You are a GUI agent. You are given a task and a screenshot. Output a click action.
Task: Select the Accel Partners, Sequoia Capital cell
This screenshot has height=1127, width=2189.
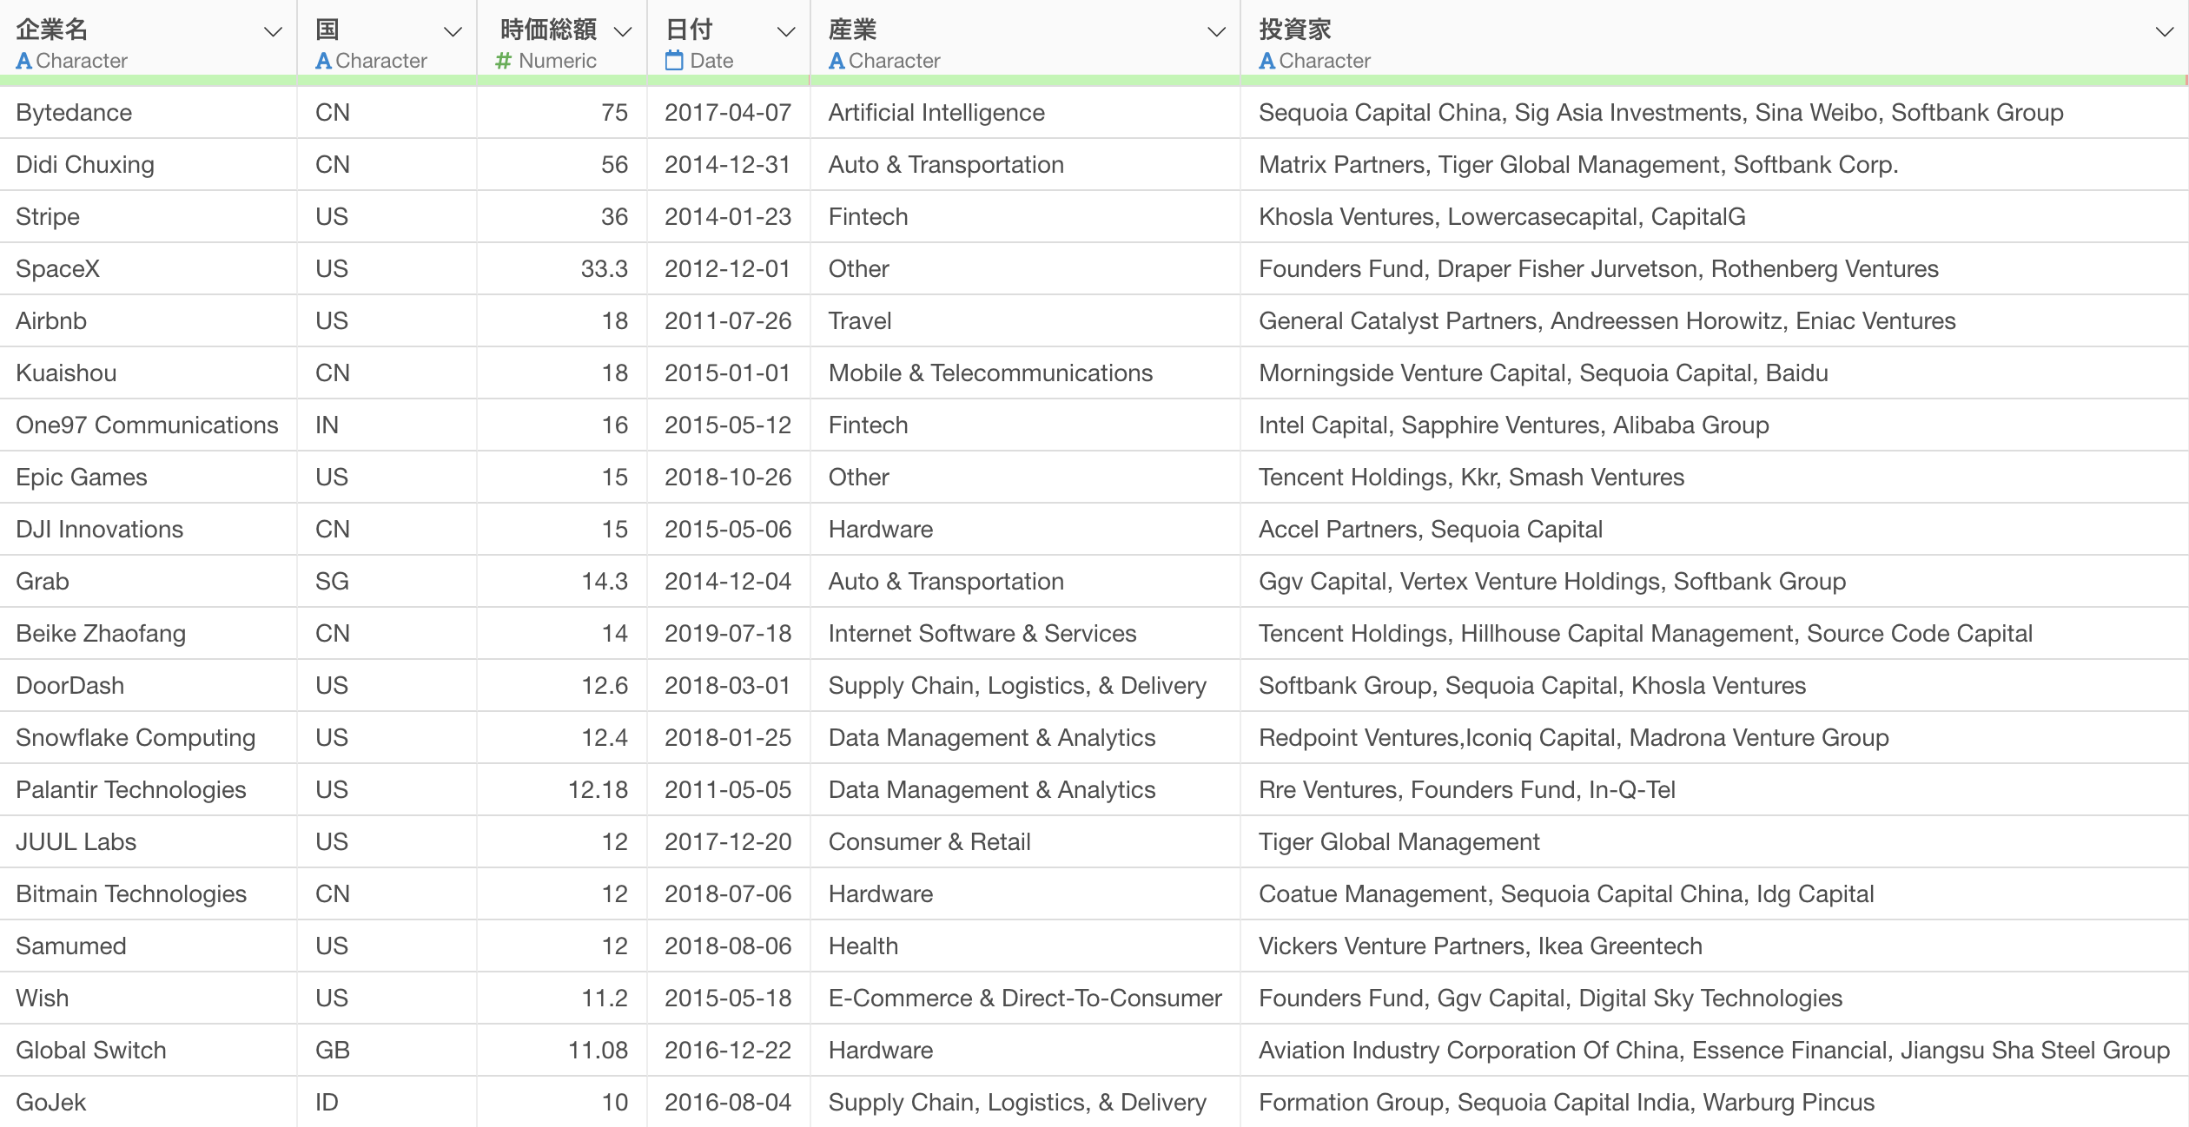pos(1715,530)
